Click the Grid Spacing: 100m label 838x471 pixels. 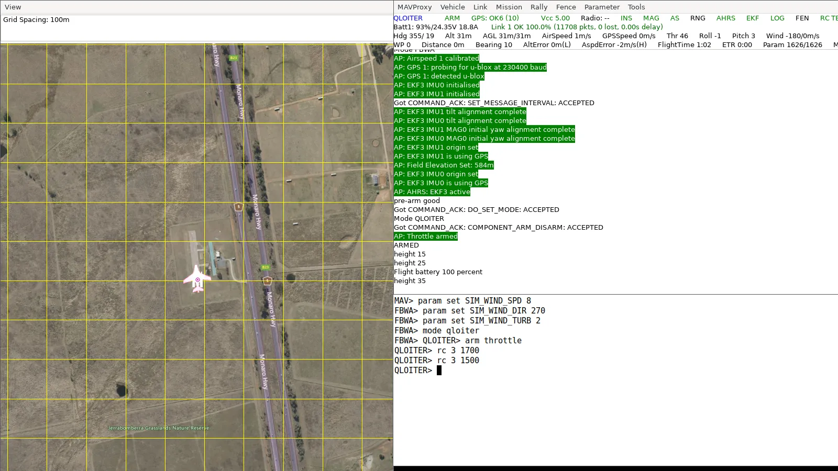[36, 20]
